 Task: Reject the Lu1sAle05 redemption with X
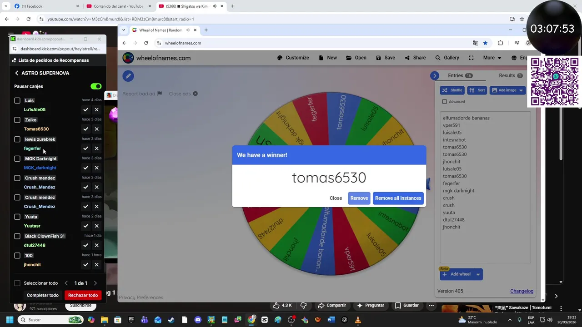96,109
